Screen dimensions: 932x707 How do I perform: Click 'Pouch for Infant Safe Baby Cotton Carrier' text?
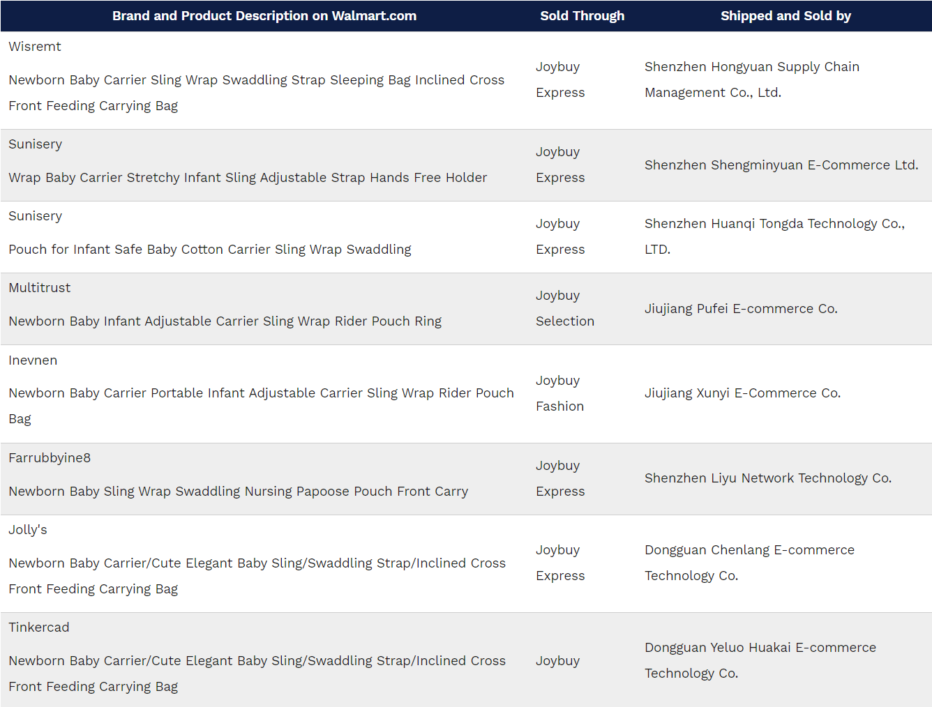pyautogui.click(x=210, y=250)
